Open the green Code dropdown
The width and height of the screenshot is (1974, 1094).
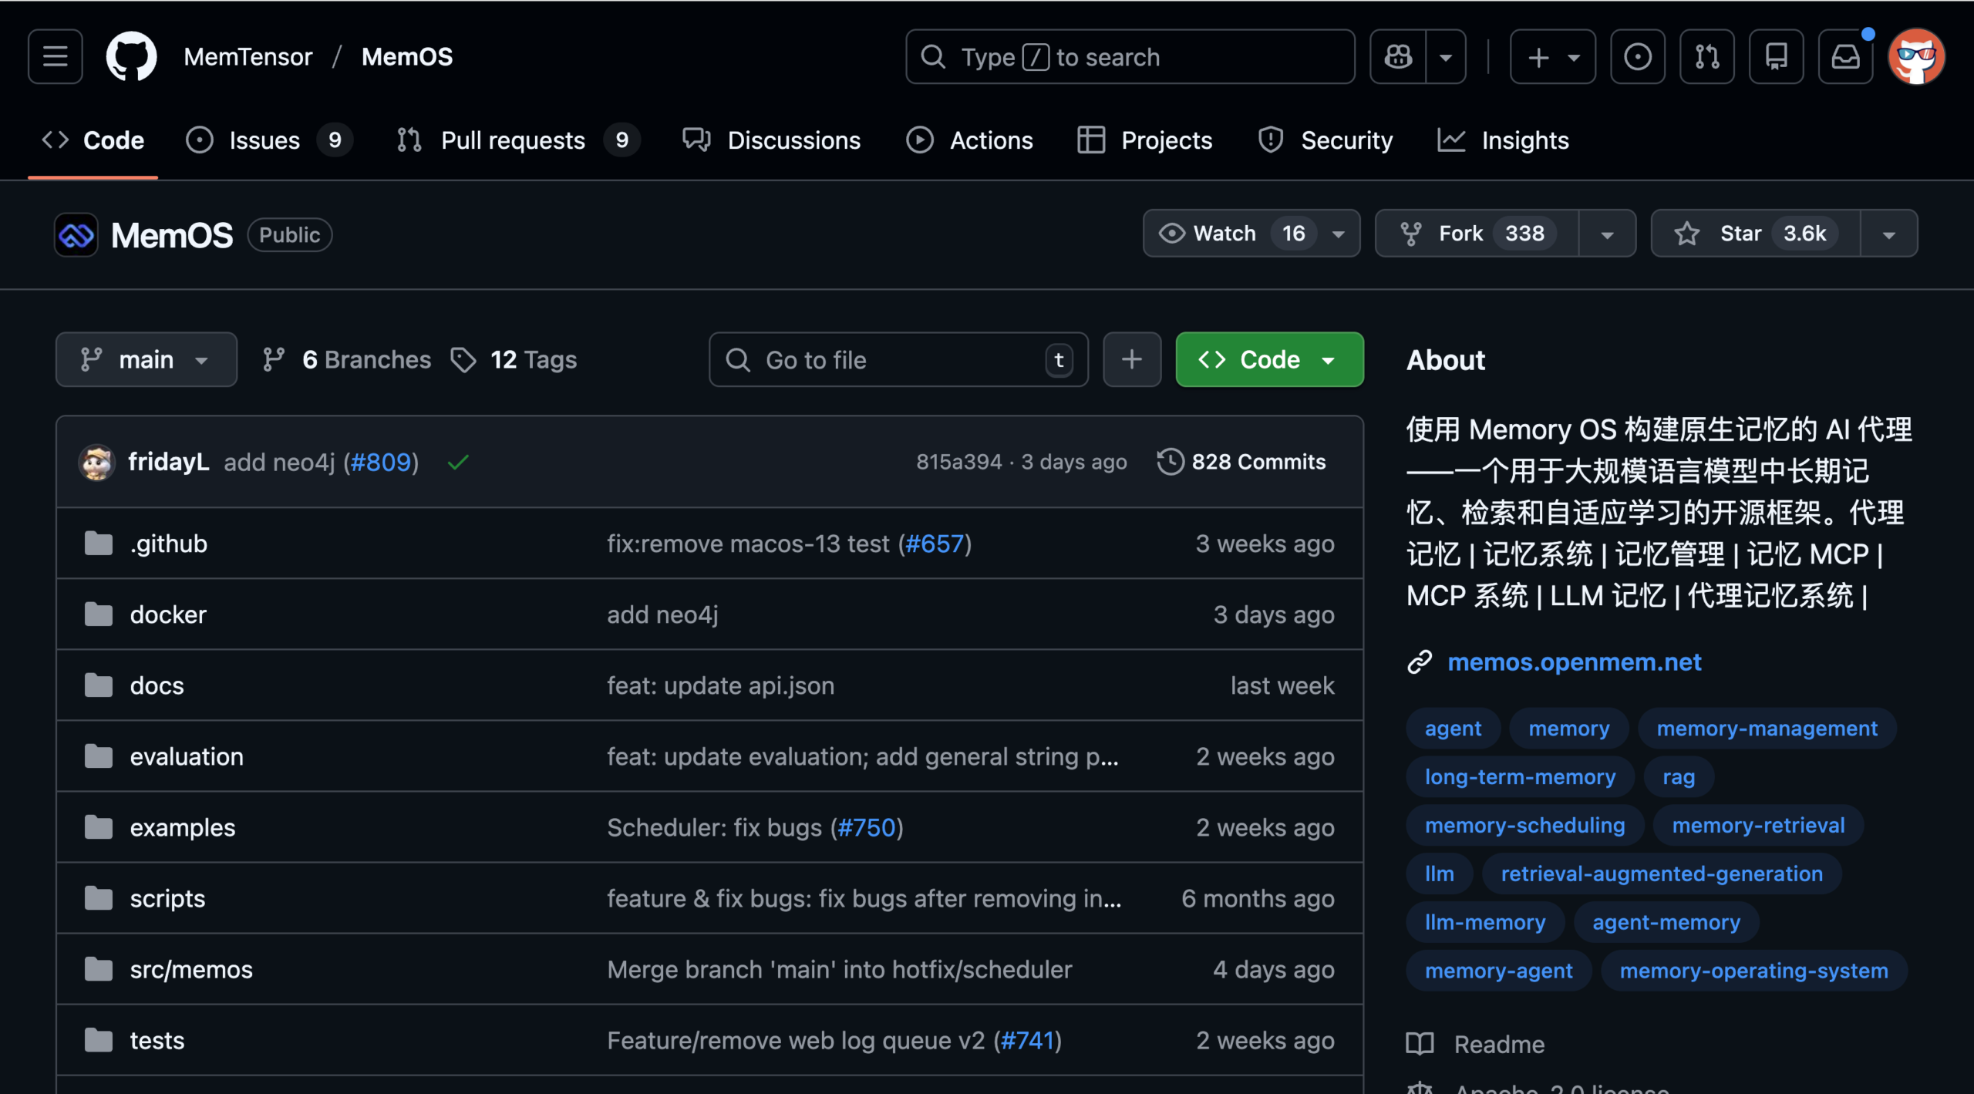coord(1269,359)
